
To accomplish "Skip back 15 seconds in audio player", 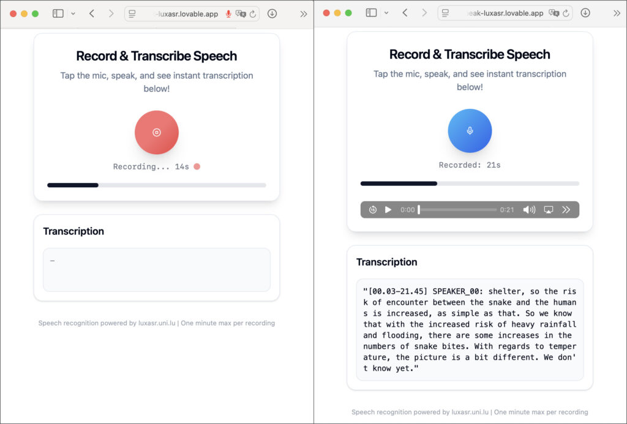I will tap(373, 210).
